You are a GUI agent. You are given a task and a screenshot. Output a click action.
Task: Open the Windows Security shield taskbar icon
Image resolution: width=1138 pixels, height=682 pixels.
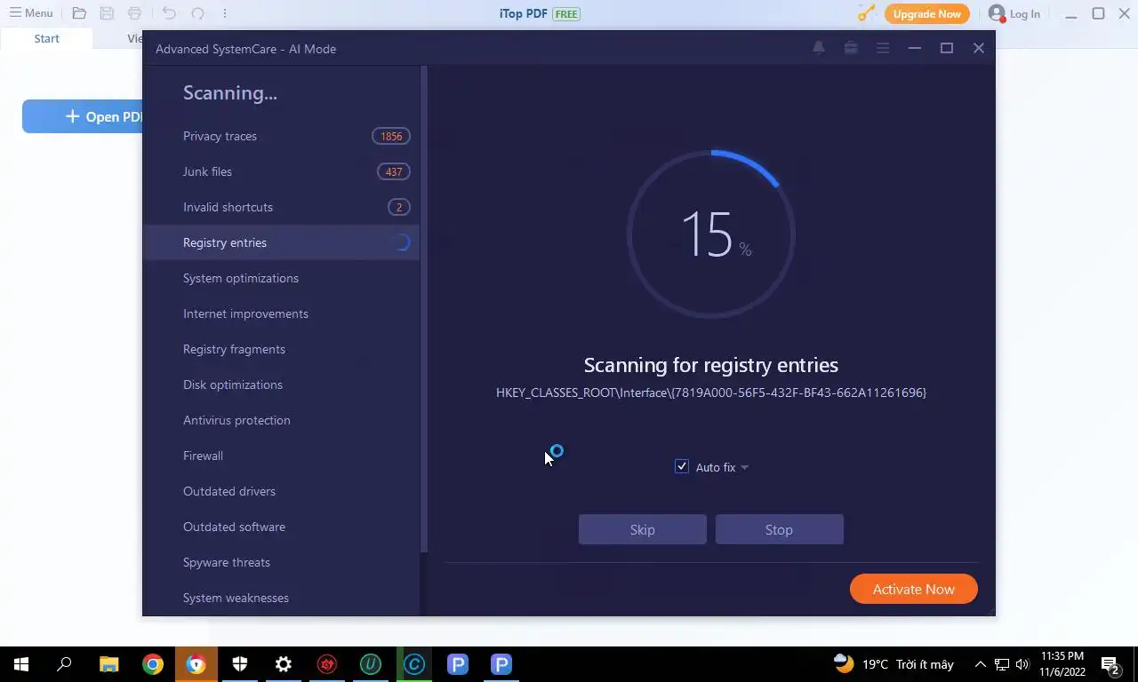pos(240,664)
